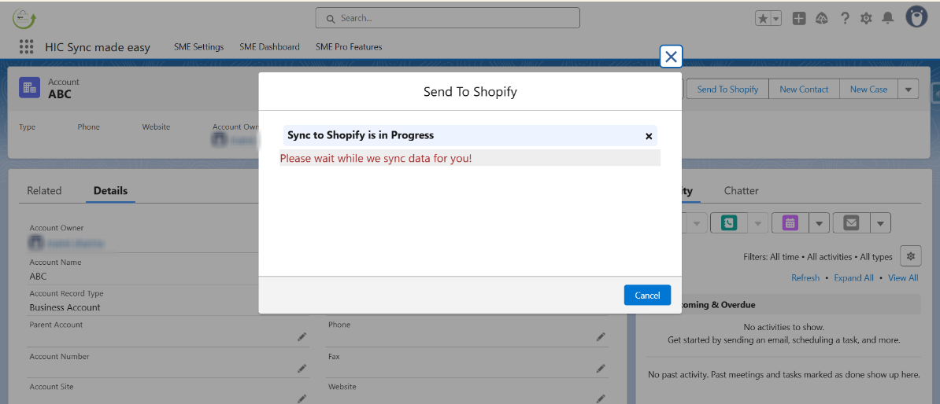The height and width of the screenshot is (404, 940).
Task: Click the Salesforce Help question mark icon
Action: coord(845,18)
